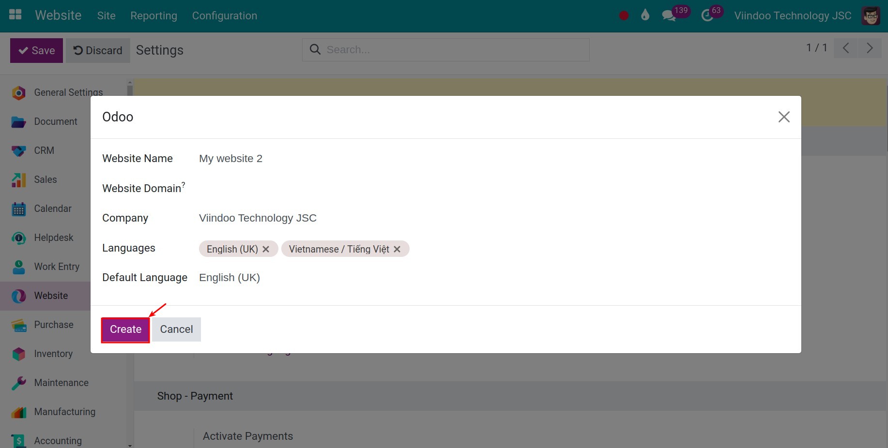Open the Reporting menu
Screen dimensions: 888x448
(153, 15)
